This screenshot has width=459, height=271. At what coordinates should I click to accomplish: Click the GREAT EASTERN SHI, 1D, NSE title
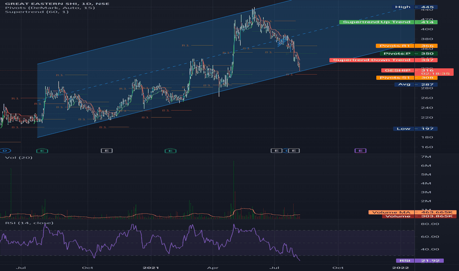pos(57,3)
